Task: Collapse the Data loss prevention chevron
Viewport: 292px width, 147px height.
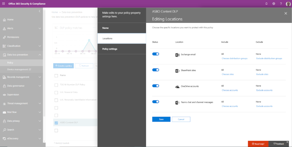Action: point(40,55)
